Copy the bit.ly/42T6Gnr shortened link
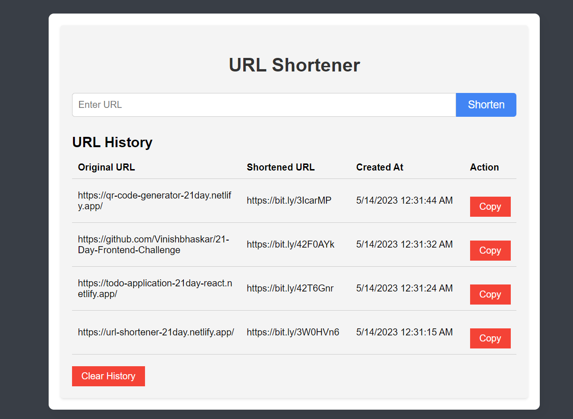The image size is (573, 419). pyautogui.click(x=490, y=294)
